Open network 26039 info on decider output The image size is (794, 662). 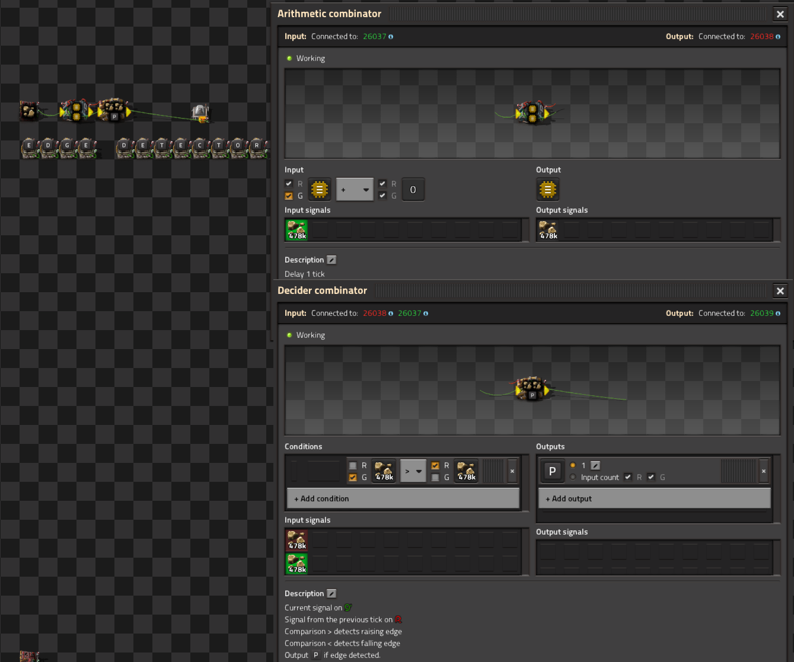coord(778,314)
